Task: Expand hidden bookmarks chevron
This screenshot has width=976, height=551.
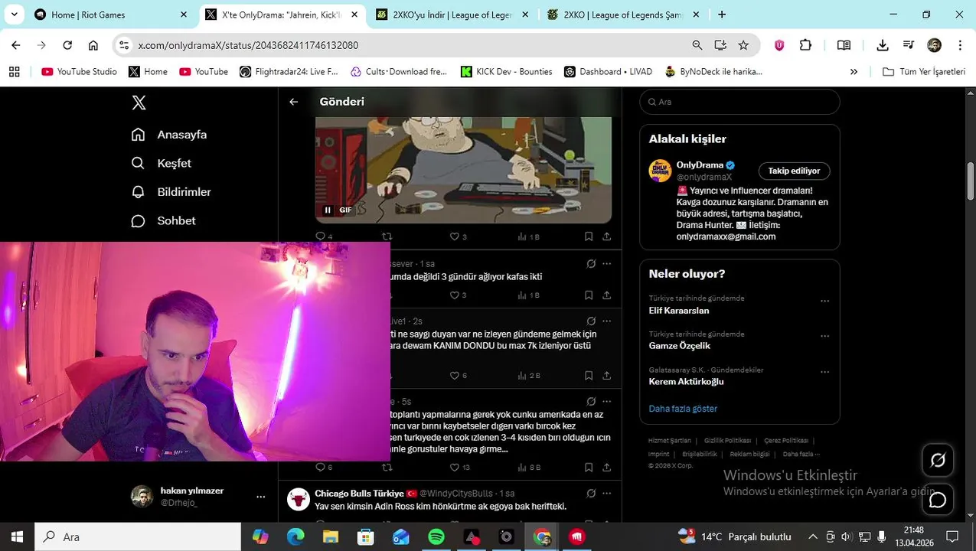Action: pyautogui.click(x=854, y=72)
